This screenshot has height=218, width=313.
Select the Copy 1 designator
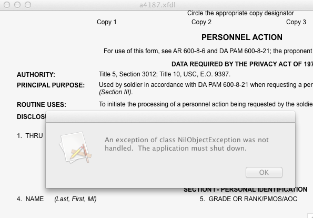point(107,22)
